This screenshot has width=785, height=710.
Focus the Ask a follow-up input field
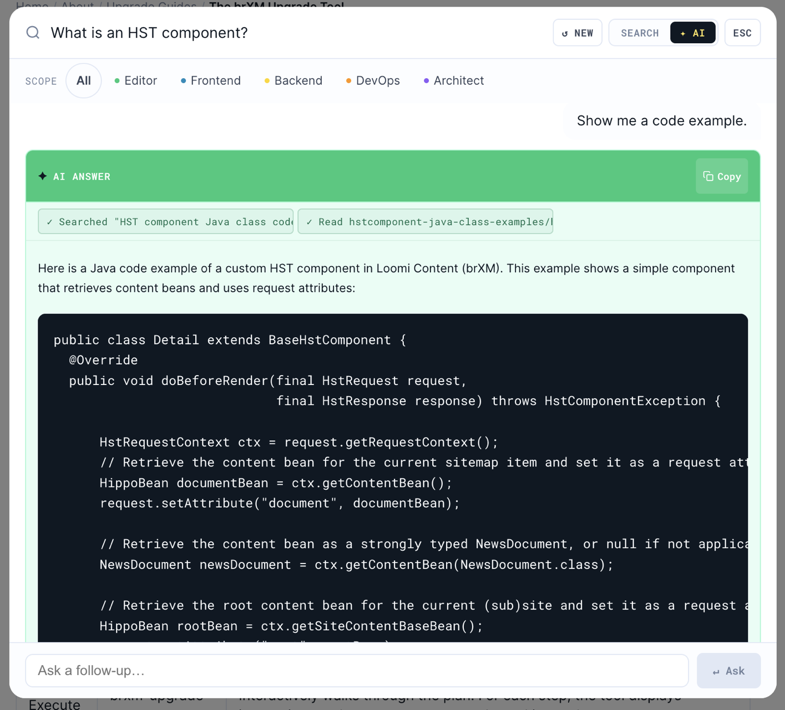pyautogui.click(x=357, y=671)
